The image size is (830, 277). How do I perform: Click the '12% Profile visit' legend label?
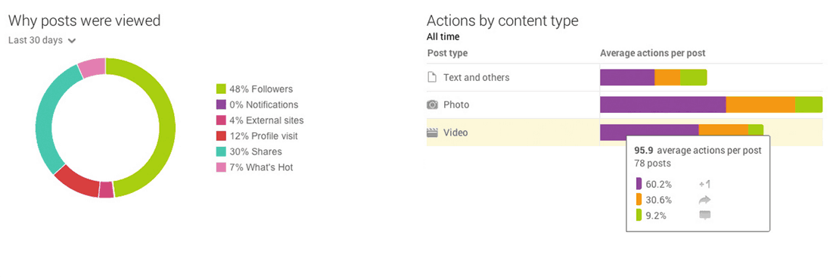point(263,136)
